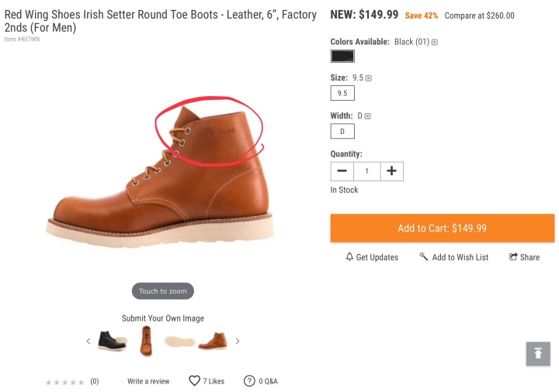559x392 pixels.
Task: Increase quantity with plus button
Action: tap(391, 171)
